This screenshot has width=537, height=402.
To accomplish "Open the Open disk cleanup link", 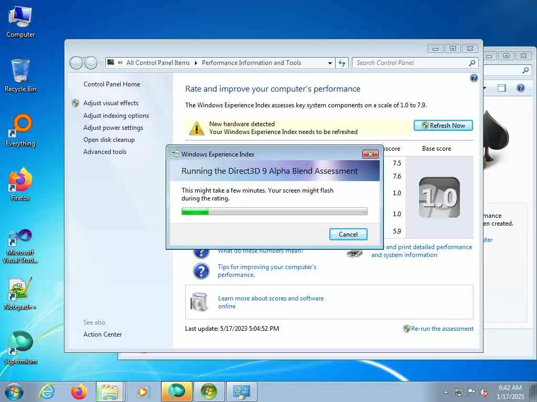I will [x=109, y=140].
